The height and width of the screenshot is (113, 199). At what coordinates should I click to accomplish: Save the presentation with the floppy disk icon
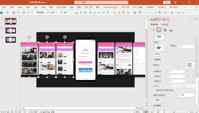(x=14, y=13)
